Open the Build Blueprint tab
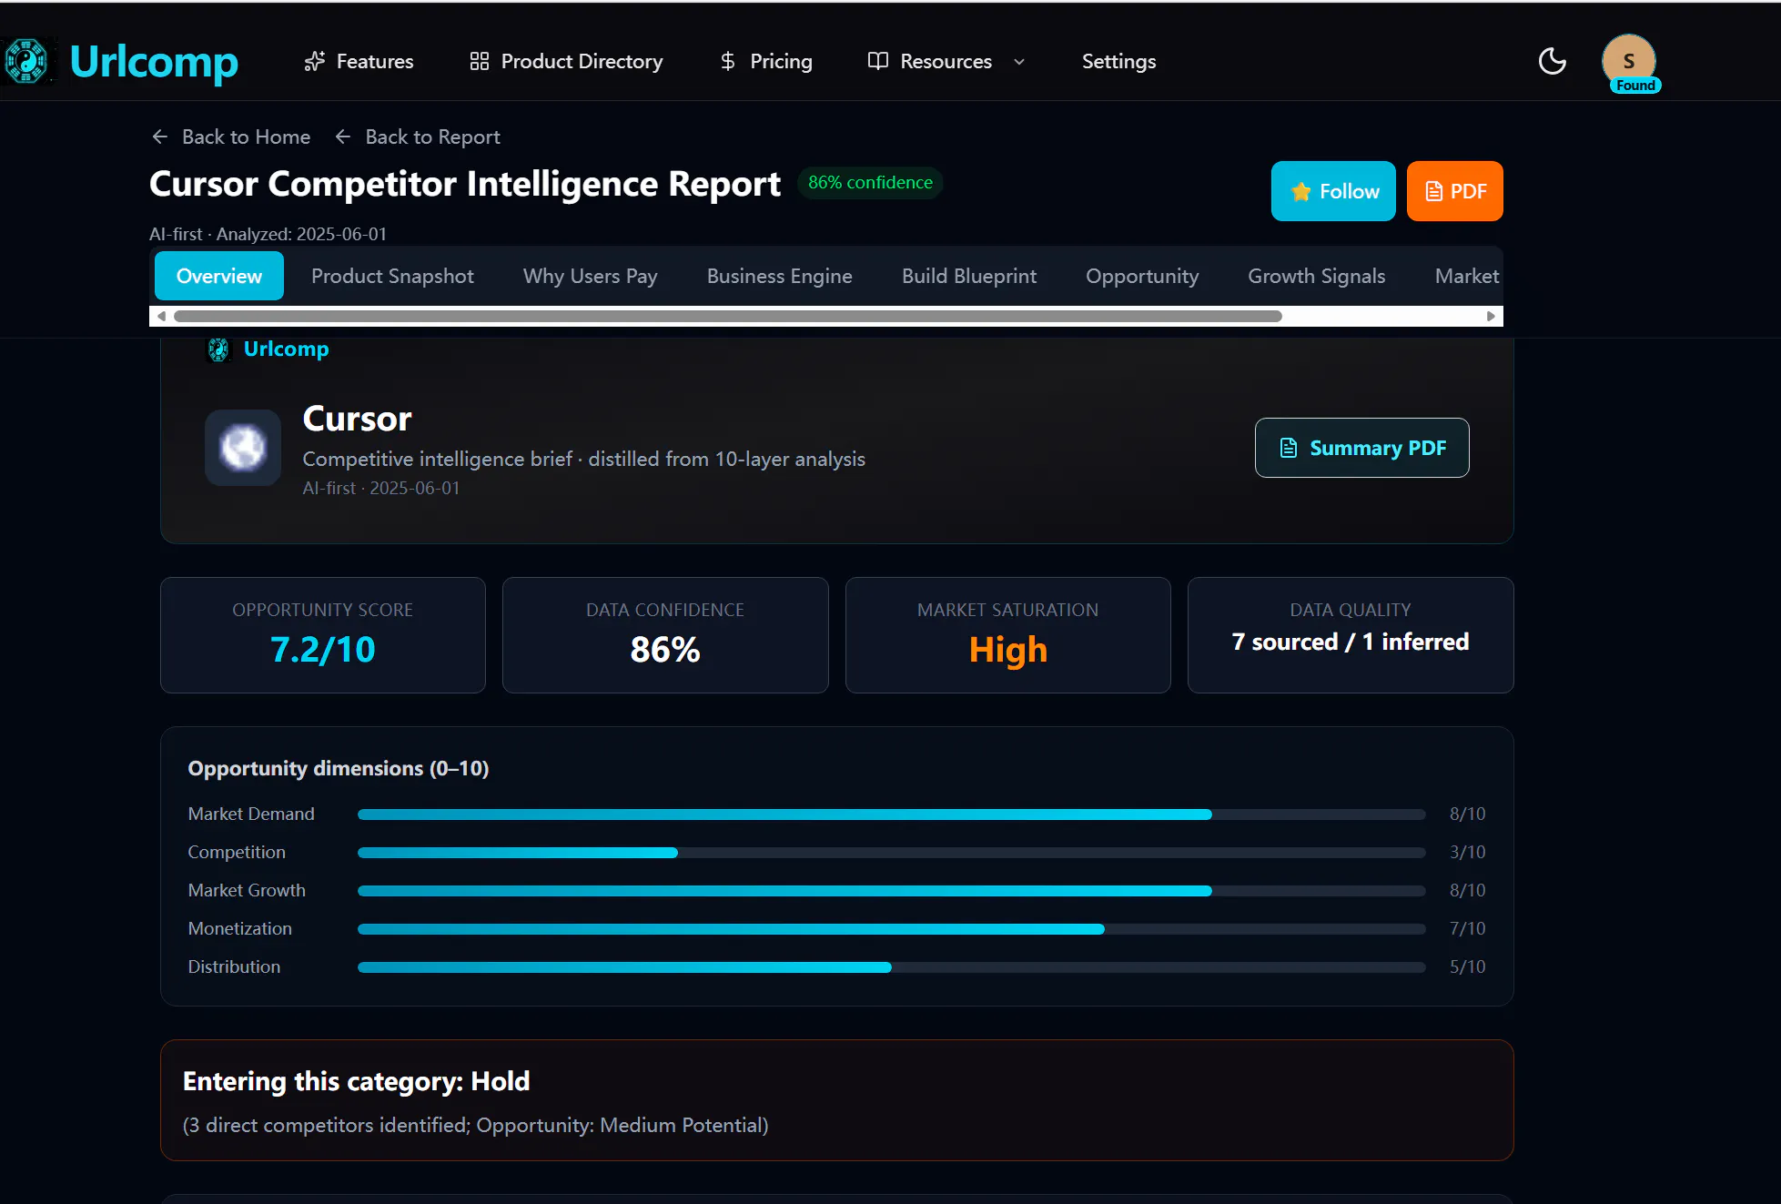This screenshot has width=1781, height=1204. pyautogui.click(x=969, y=276)
